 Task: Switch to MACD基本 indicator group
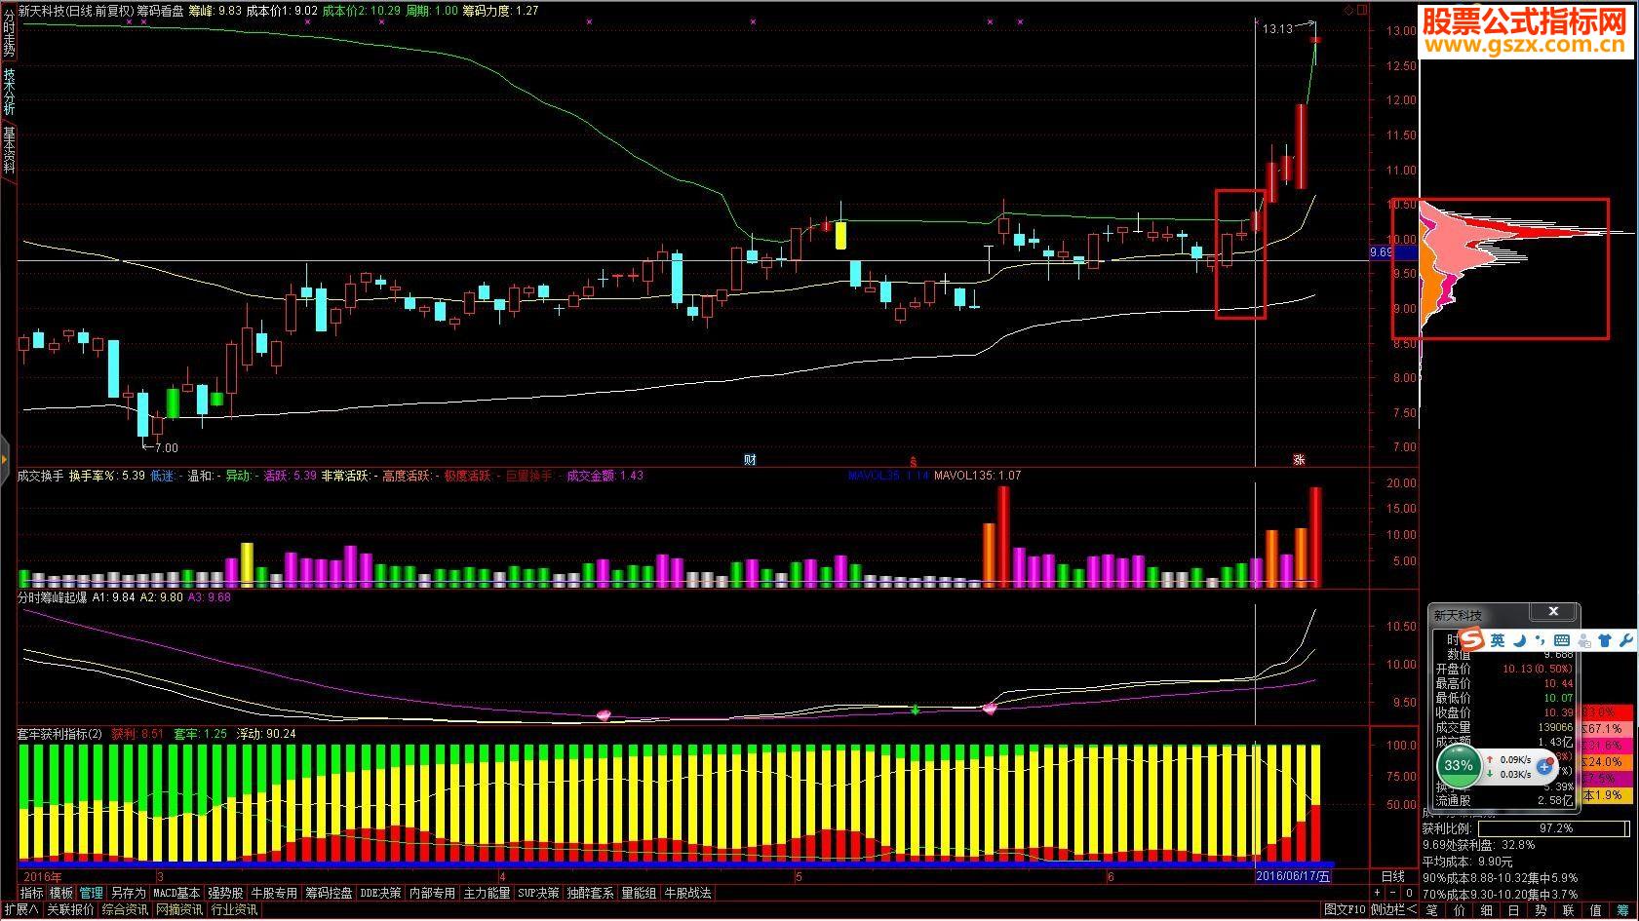pyautogui.click(x=176, y=893)
